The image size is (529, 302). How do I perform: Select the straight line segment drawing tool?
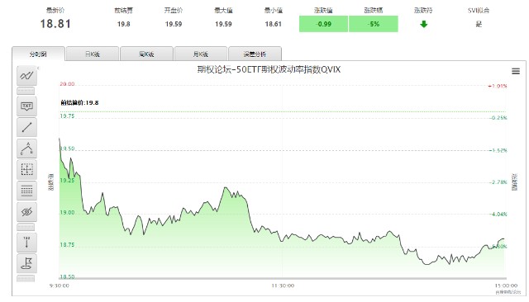click(26, 127)
